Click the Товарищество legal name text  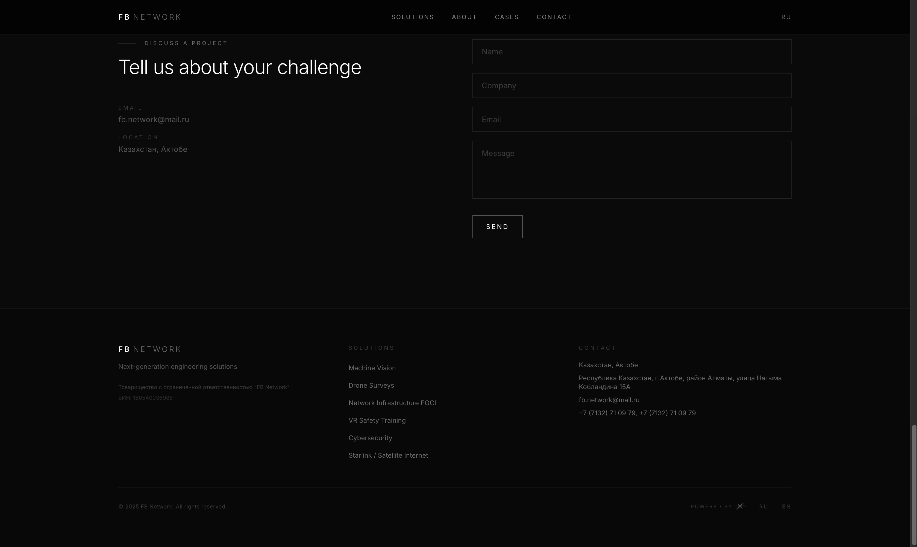204,387
